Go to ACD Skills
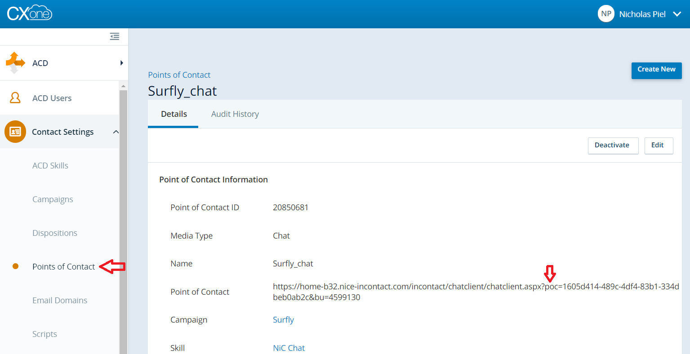 click(50, 165)
